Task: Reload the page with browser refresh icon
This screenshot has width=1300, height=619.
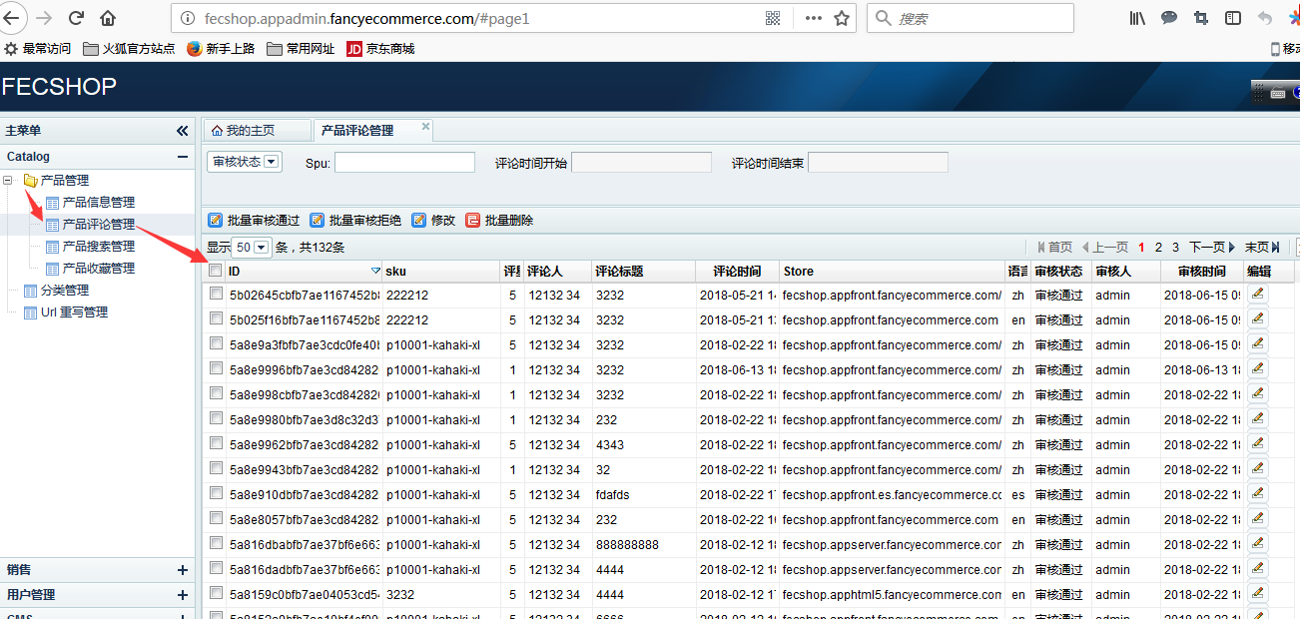Action: 76,18
